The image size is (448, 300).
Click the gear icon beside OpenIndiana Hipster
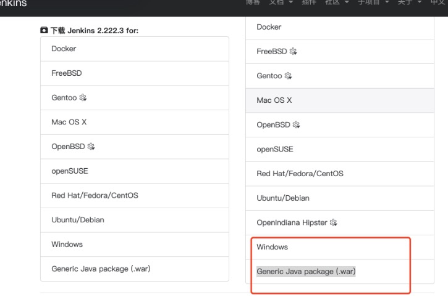pos(334,222)
